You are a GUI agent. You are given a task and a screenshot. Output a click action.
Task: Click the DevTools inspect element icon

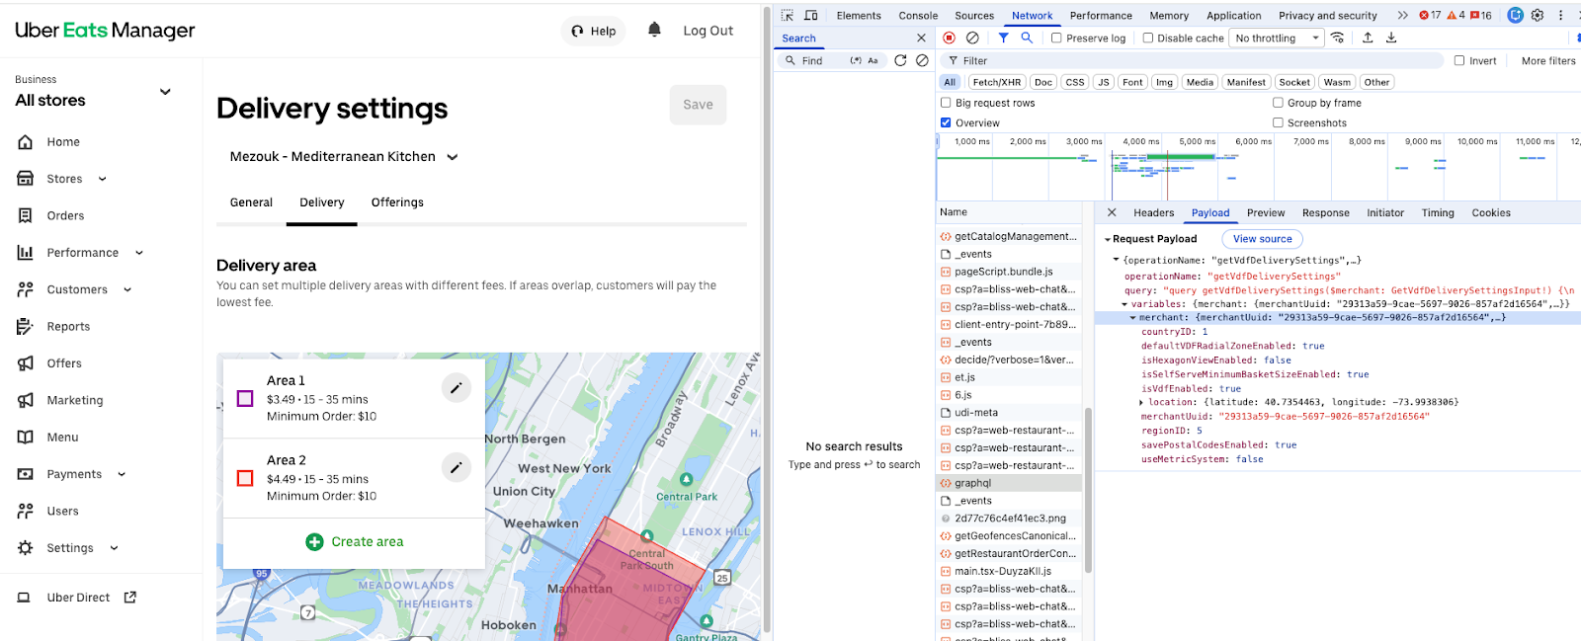(x=788, y=16)
